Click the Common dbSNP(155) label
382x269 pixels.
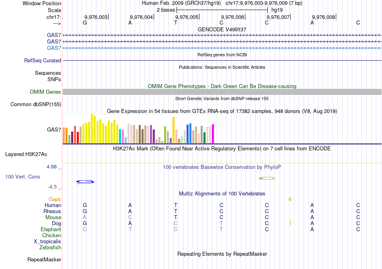(x=36, y=104)
